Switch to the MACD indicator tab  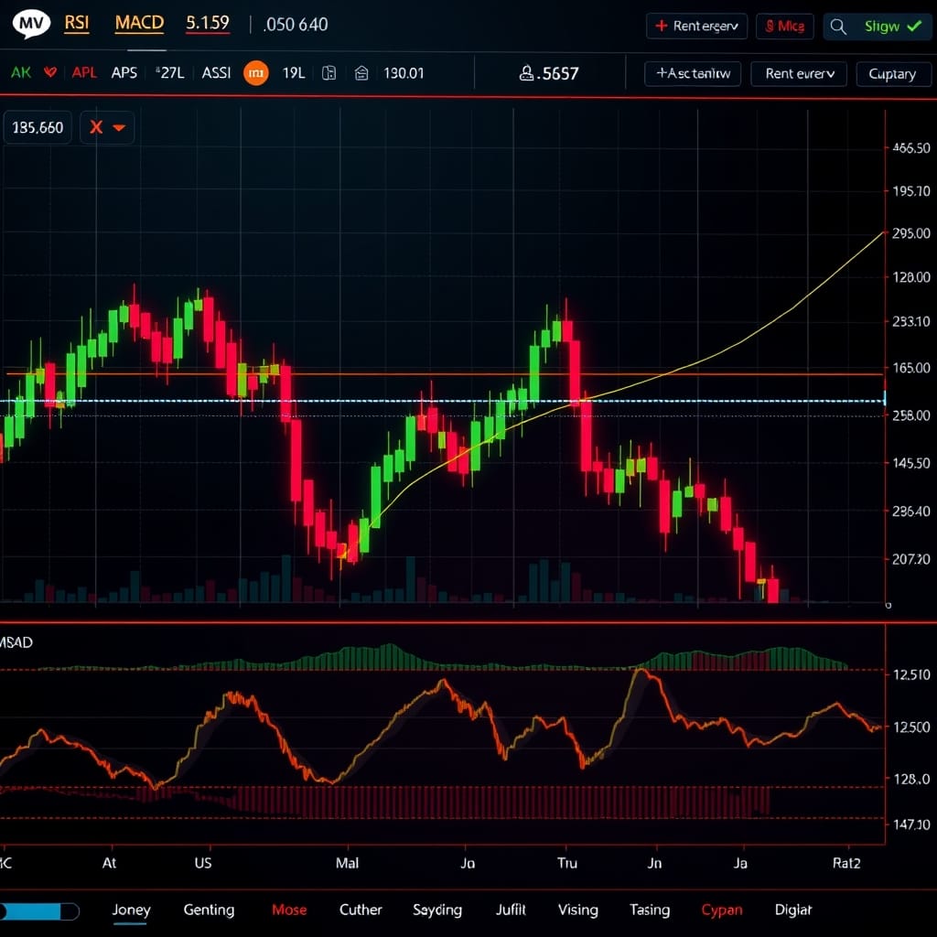click(139, 23)
